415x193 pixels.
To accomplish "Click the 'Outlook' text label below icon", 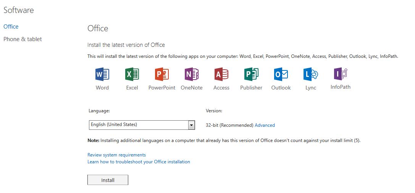I will tap(281, 88).
